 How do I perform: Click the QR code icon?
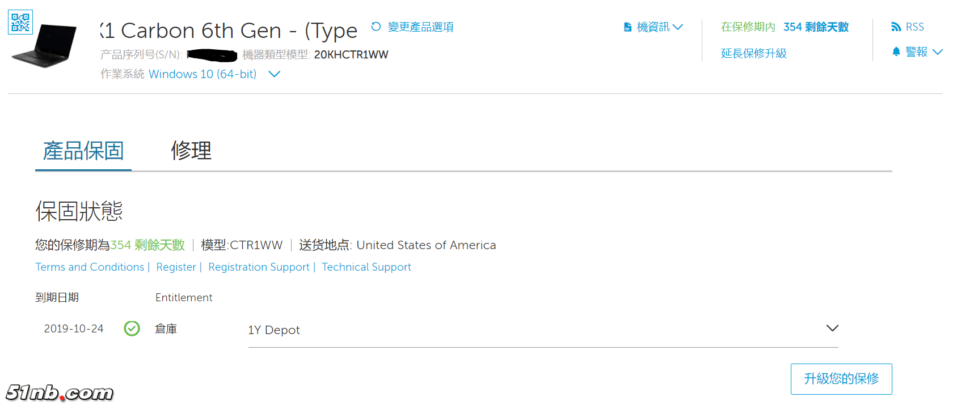point(20,22)
